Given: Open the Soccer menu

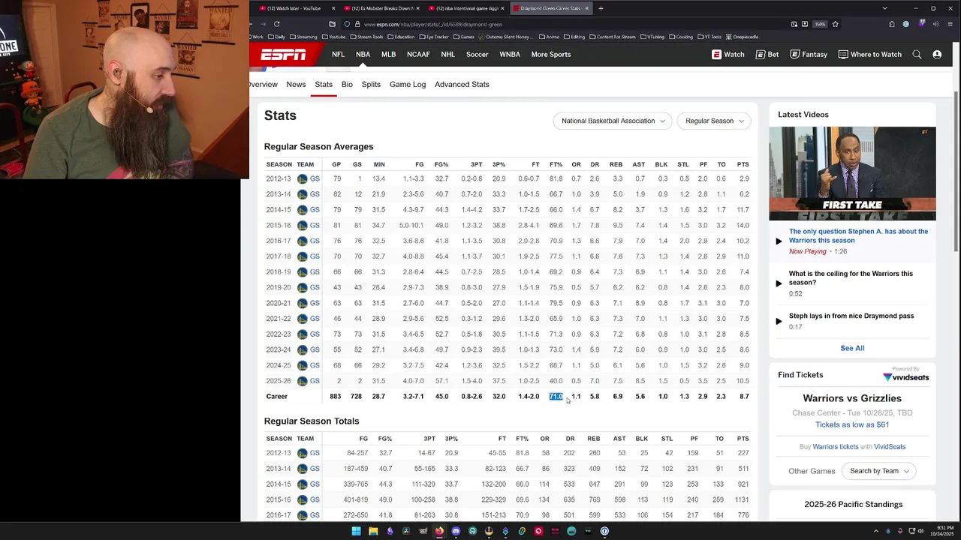Looking at the screenshot, I should (477, 54).
